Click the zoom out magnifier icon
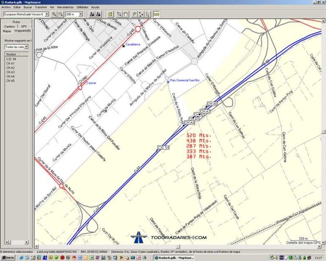 (x=61, y=14)
